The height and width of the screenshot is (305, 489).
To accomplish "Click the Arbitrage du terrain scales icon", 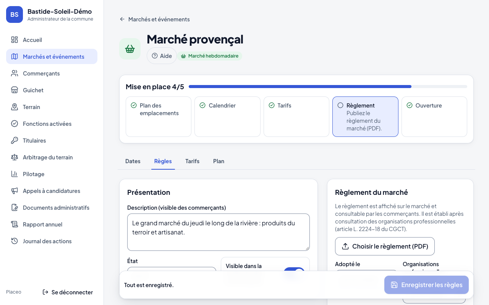I will tap(15, 157).
